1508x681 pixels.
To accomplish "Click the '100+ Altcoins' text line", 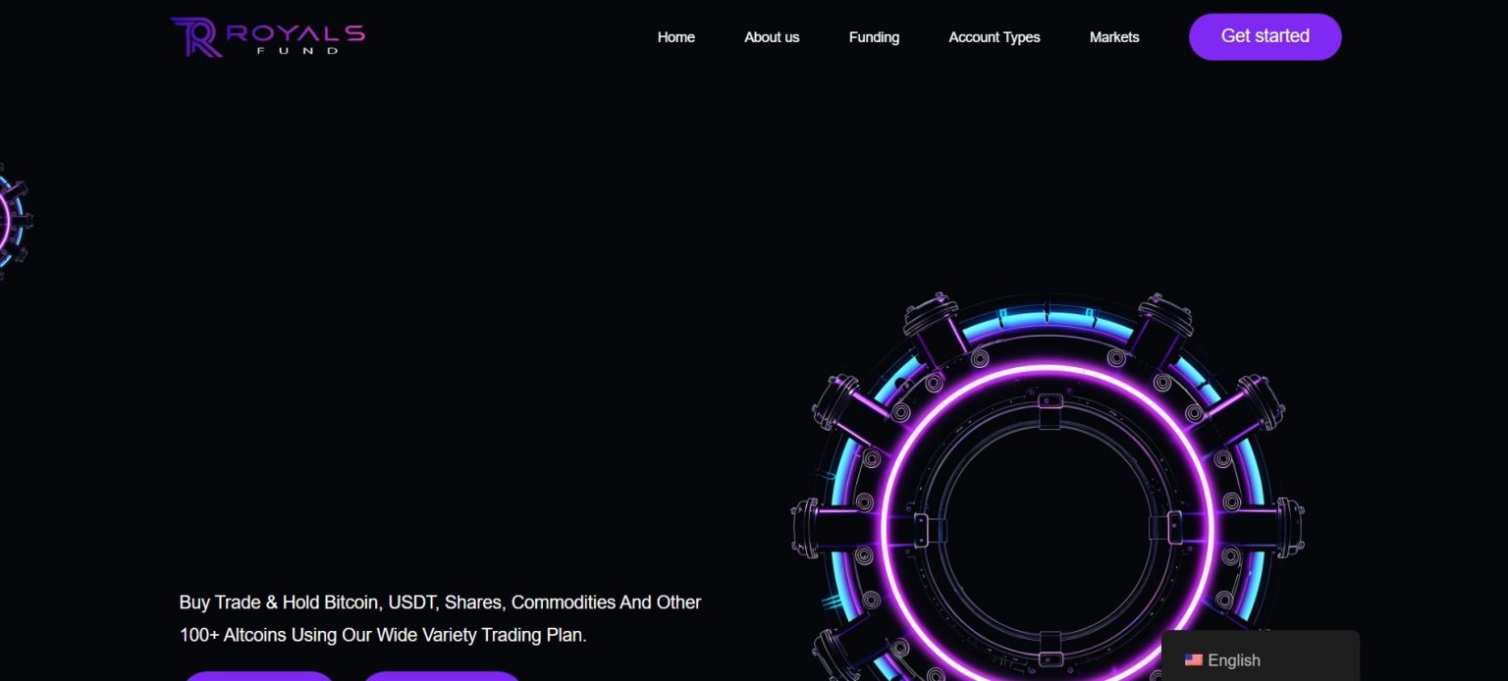I will [383, 635].
